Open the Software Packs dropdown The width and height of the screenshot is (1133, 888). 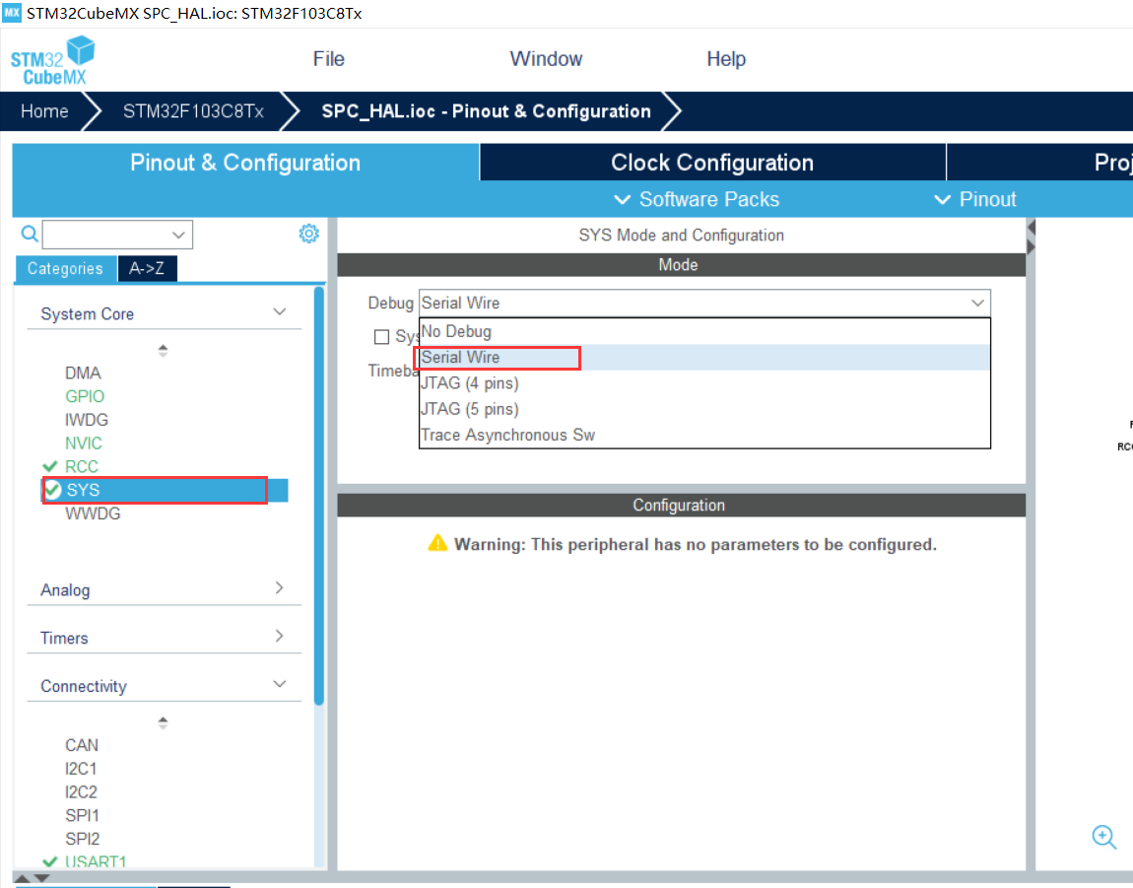[697, 199]
